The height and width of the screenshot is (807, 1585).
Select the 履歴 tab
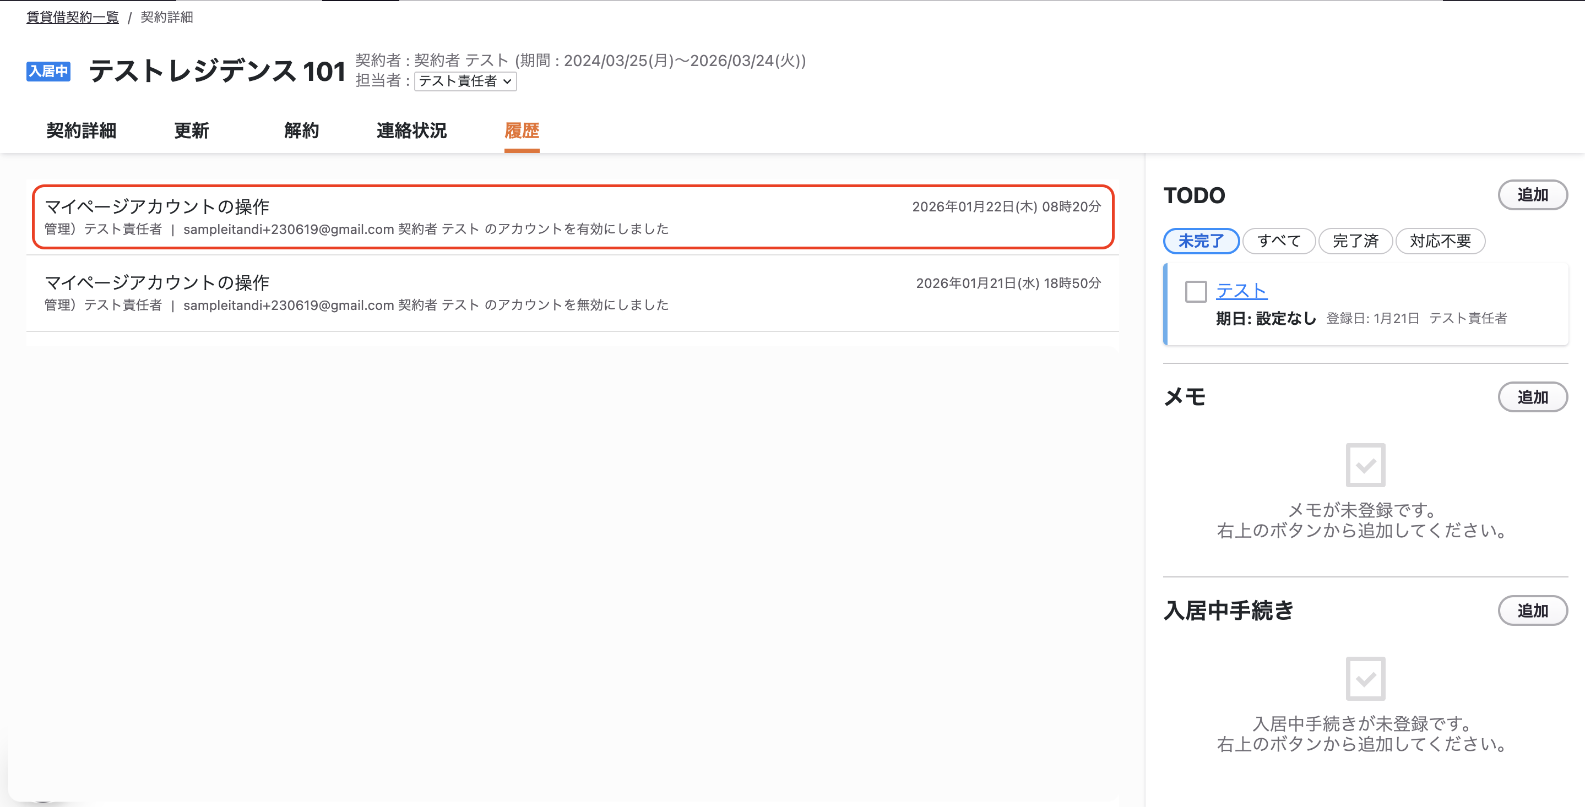pos(522,130)
